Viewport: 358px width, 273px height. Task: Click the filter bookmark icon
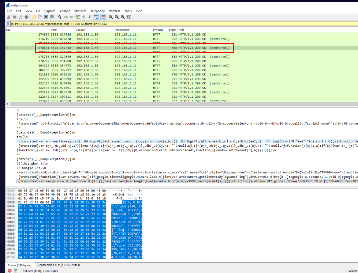[x=8, y=24]
